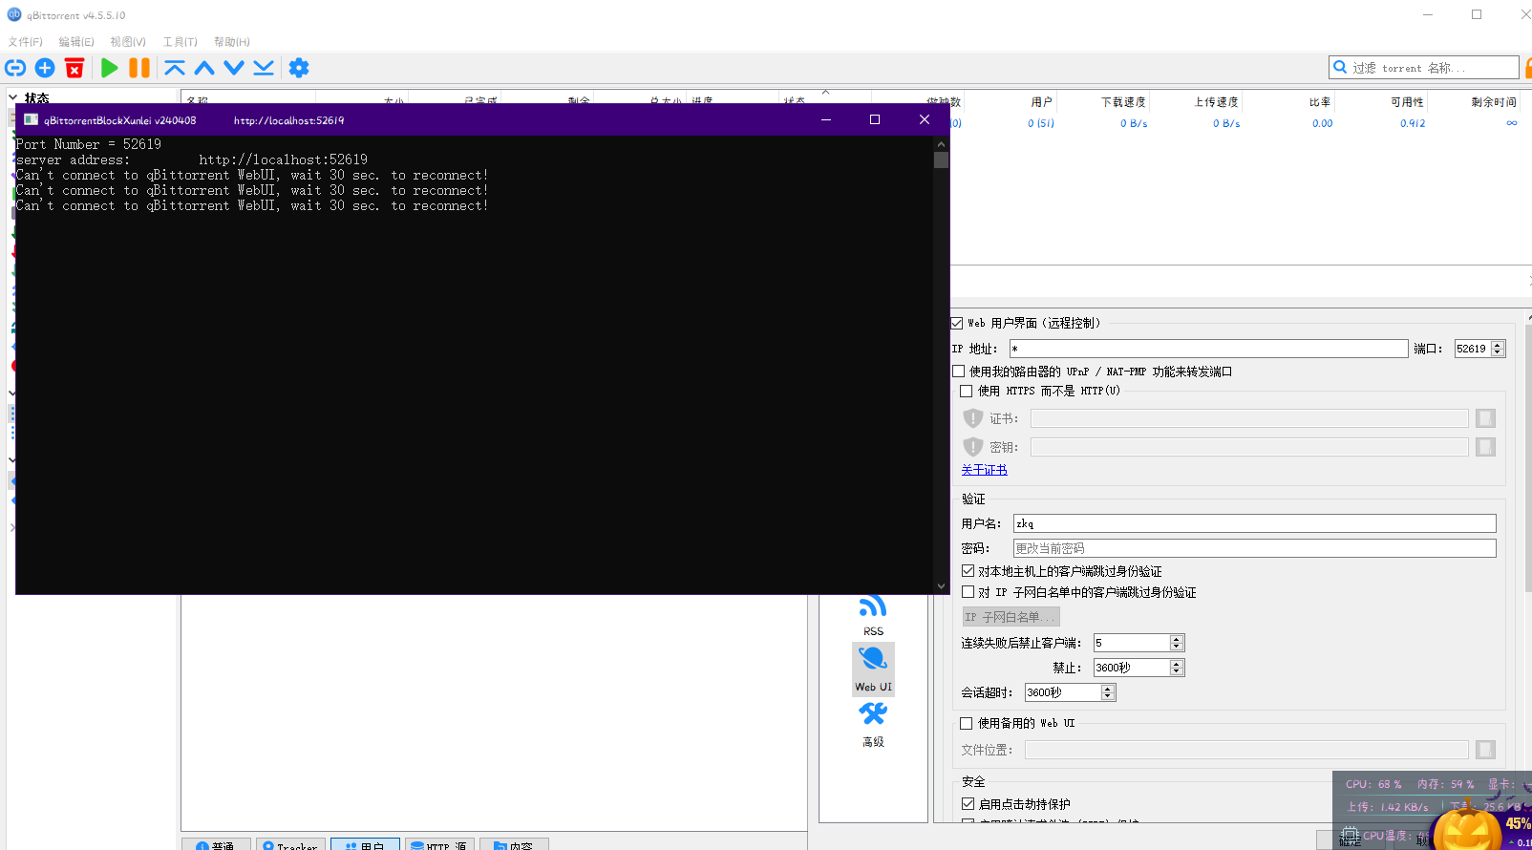Increase the 会话超时 session timeout value
This screenshot has width=1532, height=850.
(1108, 689)
